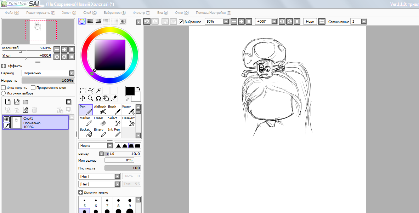The image size is (419, 213).
Task: Select the Bucket tool
Action: coord(86,132)
